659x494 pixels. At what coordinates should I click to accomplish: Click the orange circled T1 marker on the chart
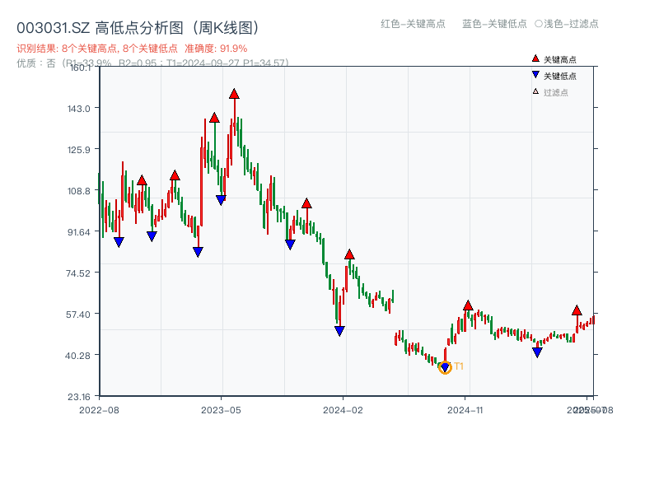tap(445, 369)
